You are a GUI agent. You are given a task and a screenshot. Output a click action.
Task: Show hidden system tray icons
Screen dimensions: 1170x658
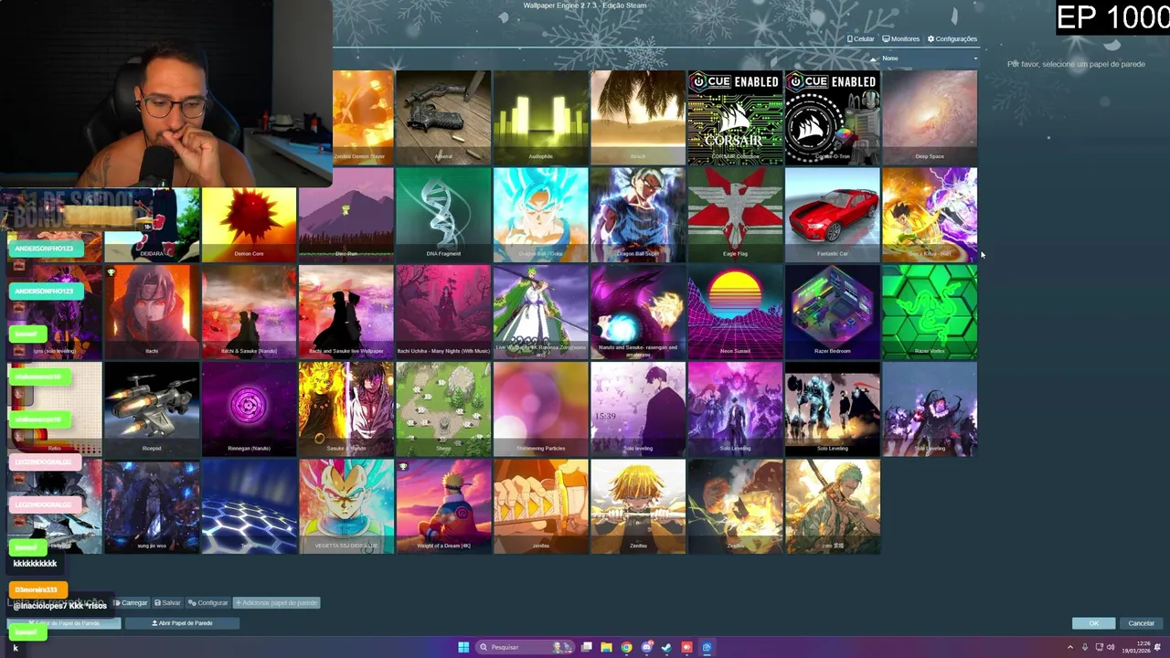1070,647
